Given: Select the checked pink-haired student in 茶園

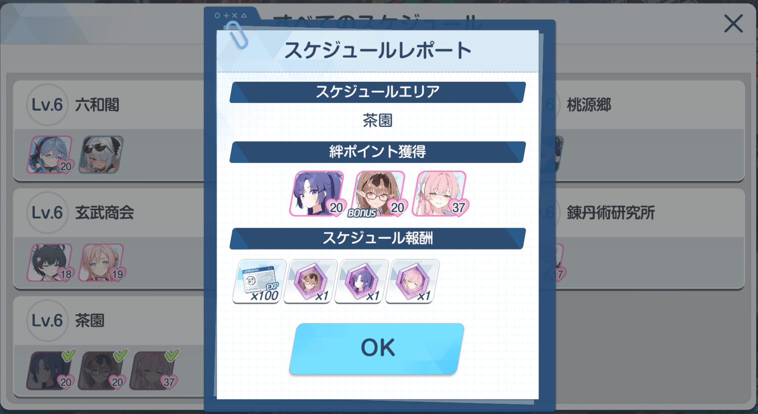Looking at the screenshot, I should [x=154, y=370].
